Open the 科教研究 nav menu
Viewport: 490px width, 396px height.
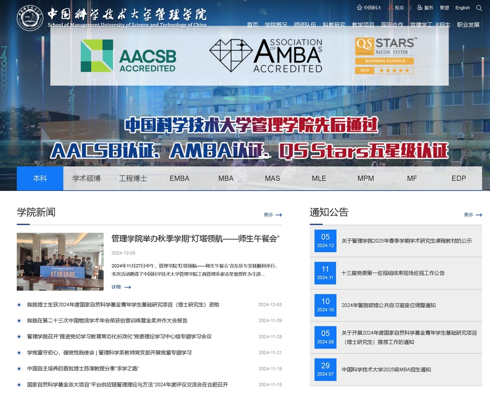click(334, 24)
